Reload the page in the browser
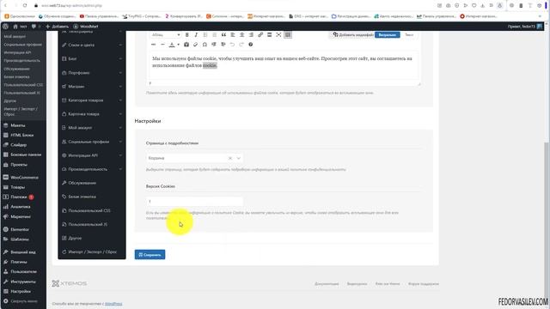The width and height of the screenshot is (550, 309). [x=25, y=6]
